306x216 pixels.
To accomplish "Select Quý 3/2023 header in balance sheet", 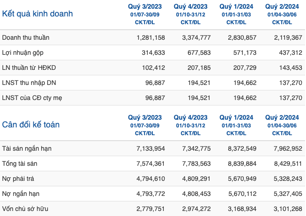I will (145, 125).
